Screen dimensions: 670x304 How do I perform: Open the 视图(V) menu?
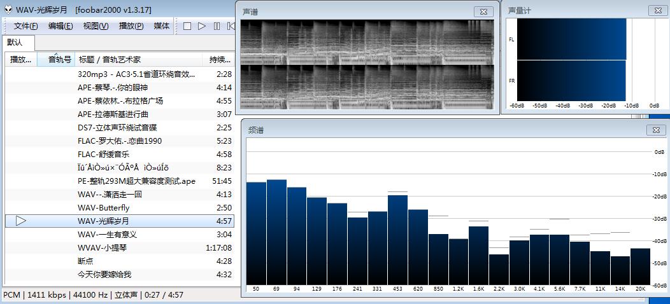tap(96, 26)
